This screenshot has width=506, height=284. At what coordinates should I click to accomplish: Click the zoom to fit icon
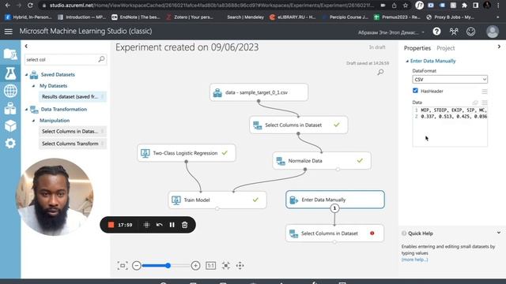[226, 266]
